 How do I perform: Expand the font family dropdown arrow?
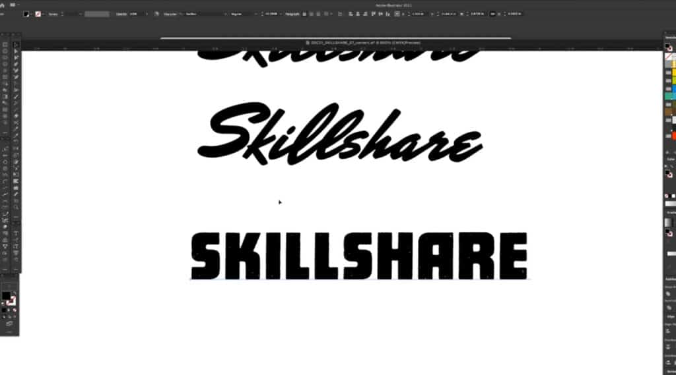(226, 14)
